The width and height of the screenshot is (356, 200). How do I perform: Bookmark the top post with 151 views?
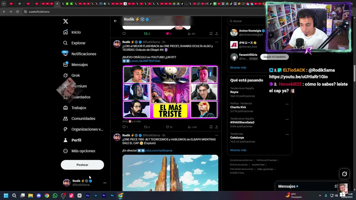point(211,34)
